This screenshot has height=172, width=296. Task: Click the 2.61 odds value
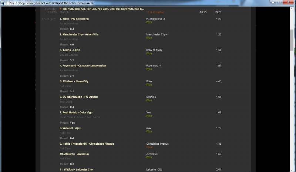pyautogui.click(x=219, y=169)
